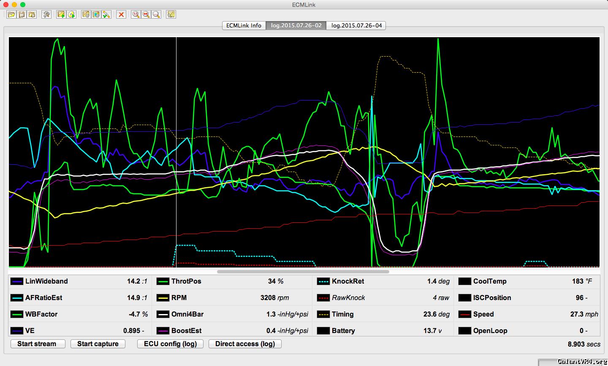Click the graph with green play arrow icon

[61, 14]
